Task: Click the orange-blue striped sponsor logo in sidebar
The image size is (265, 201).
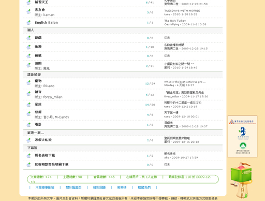Action: coord(242,122)
